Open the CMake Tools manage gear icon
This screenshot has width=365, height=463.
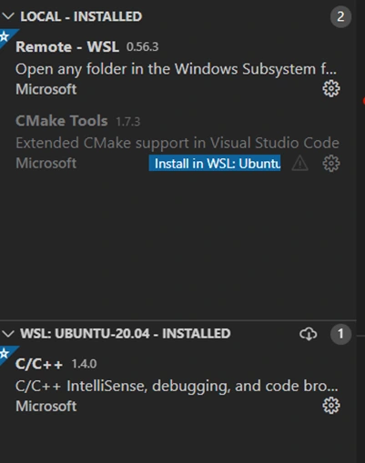331,164
